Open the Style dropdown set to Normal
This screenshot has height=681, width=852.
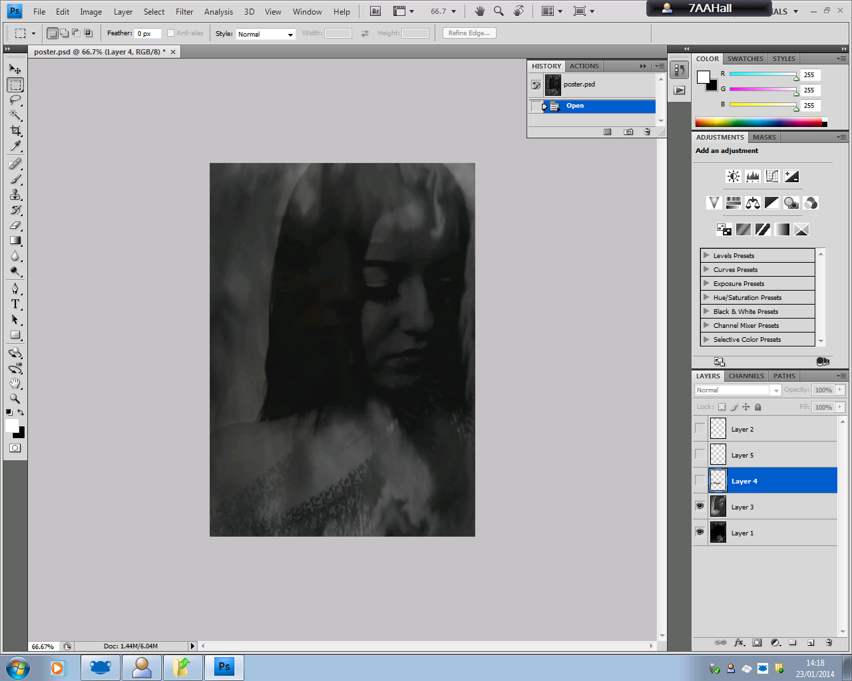pos(266,34)
